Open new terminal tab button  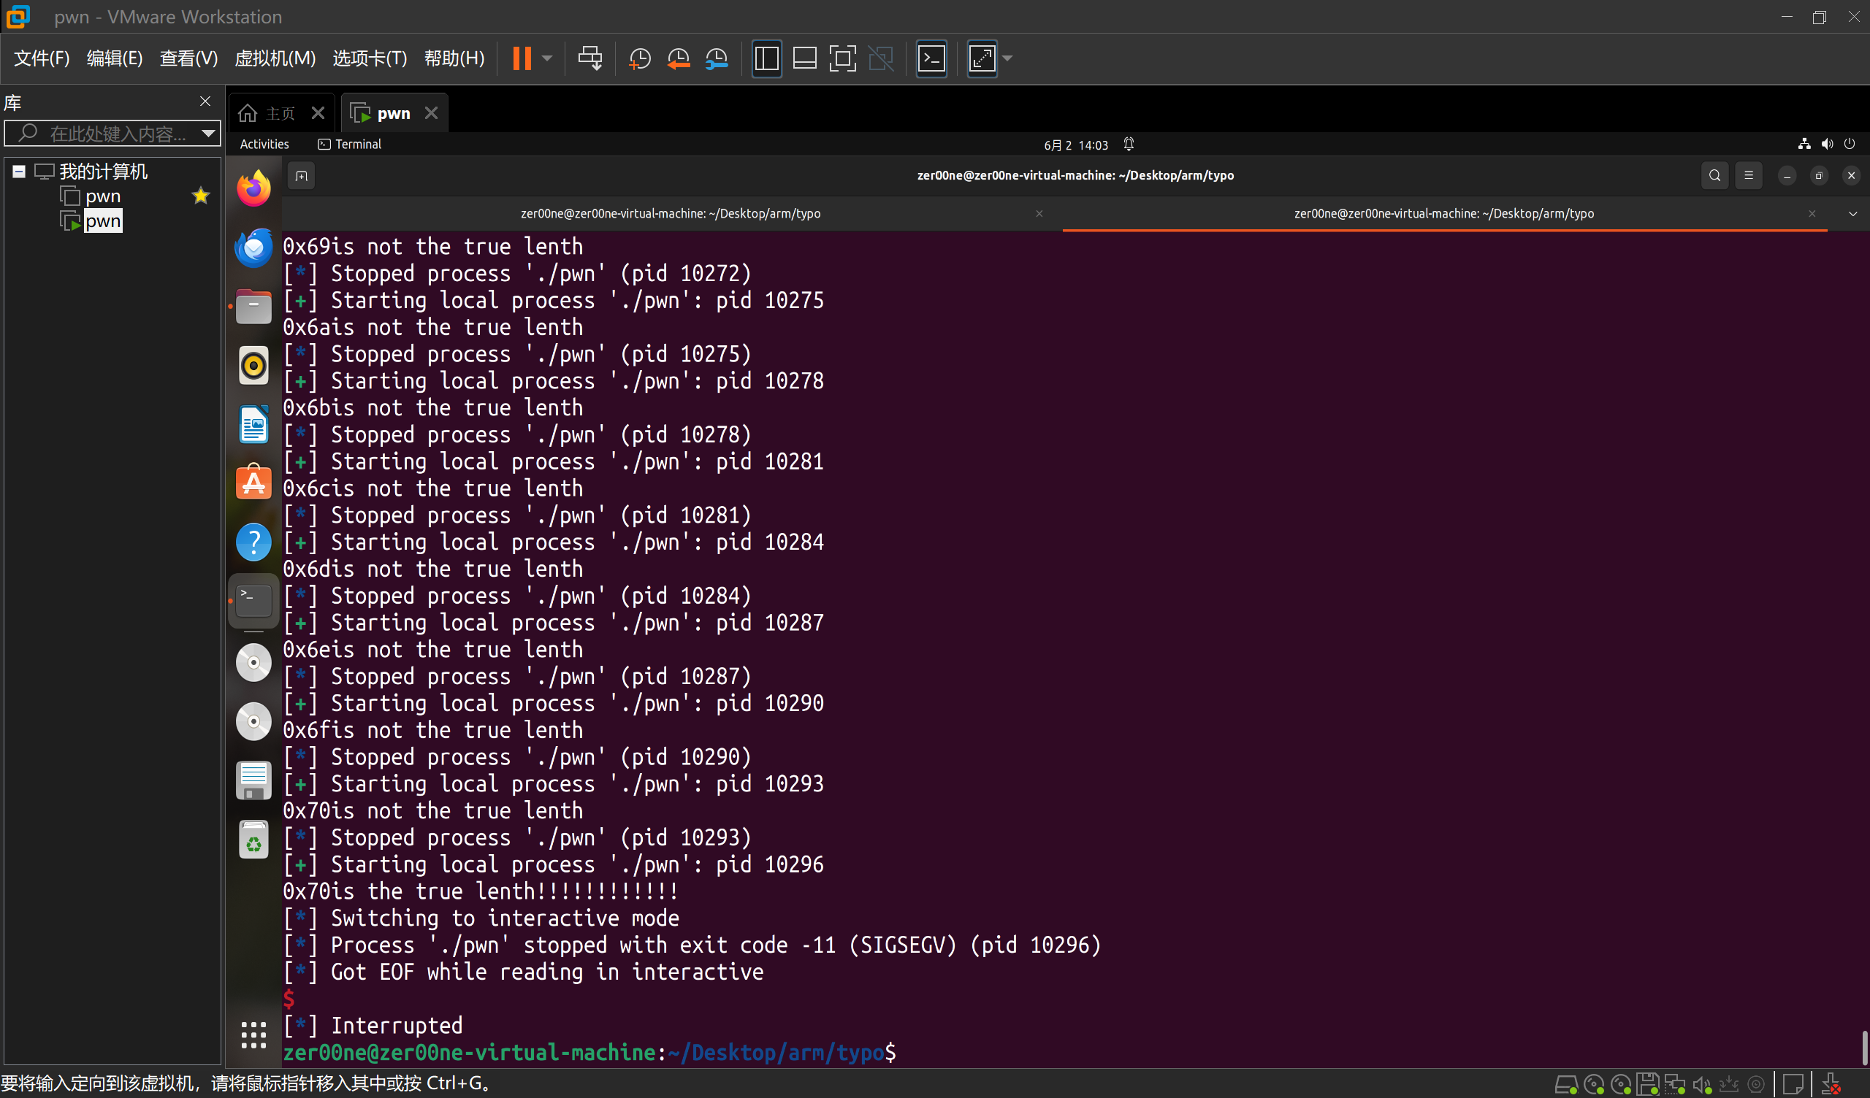301,176
